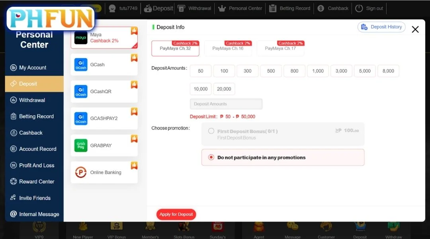Image resolution: width=430 pixels, height=239 pixels.
Task: Click the Cashback sidebar icon
Action: (x=13, y=133)
